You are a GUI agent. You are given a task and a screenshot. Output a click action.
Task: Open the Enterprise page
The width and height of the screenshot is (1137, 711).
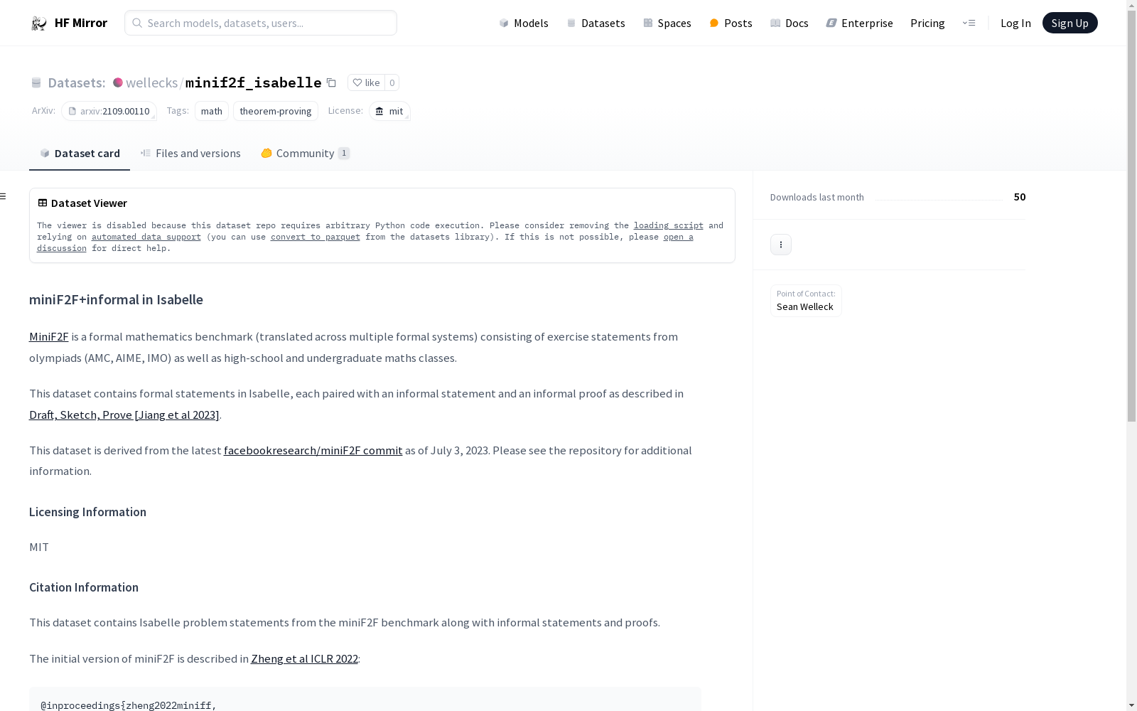(859, 23)
